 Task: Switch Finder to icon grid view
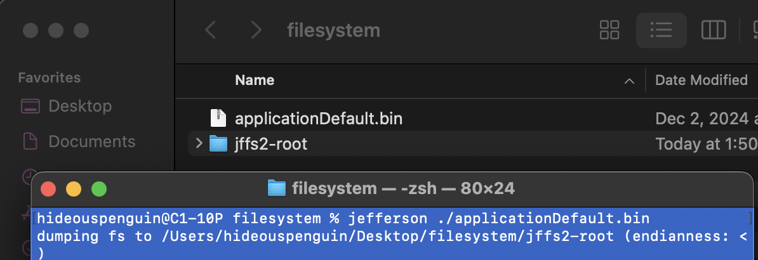click(x=609, y=30)
